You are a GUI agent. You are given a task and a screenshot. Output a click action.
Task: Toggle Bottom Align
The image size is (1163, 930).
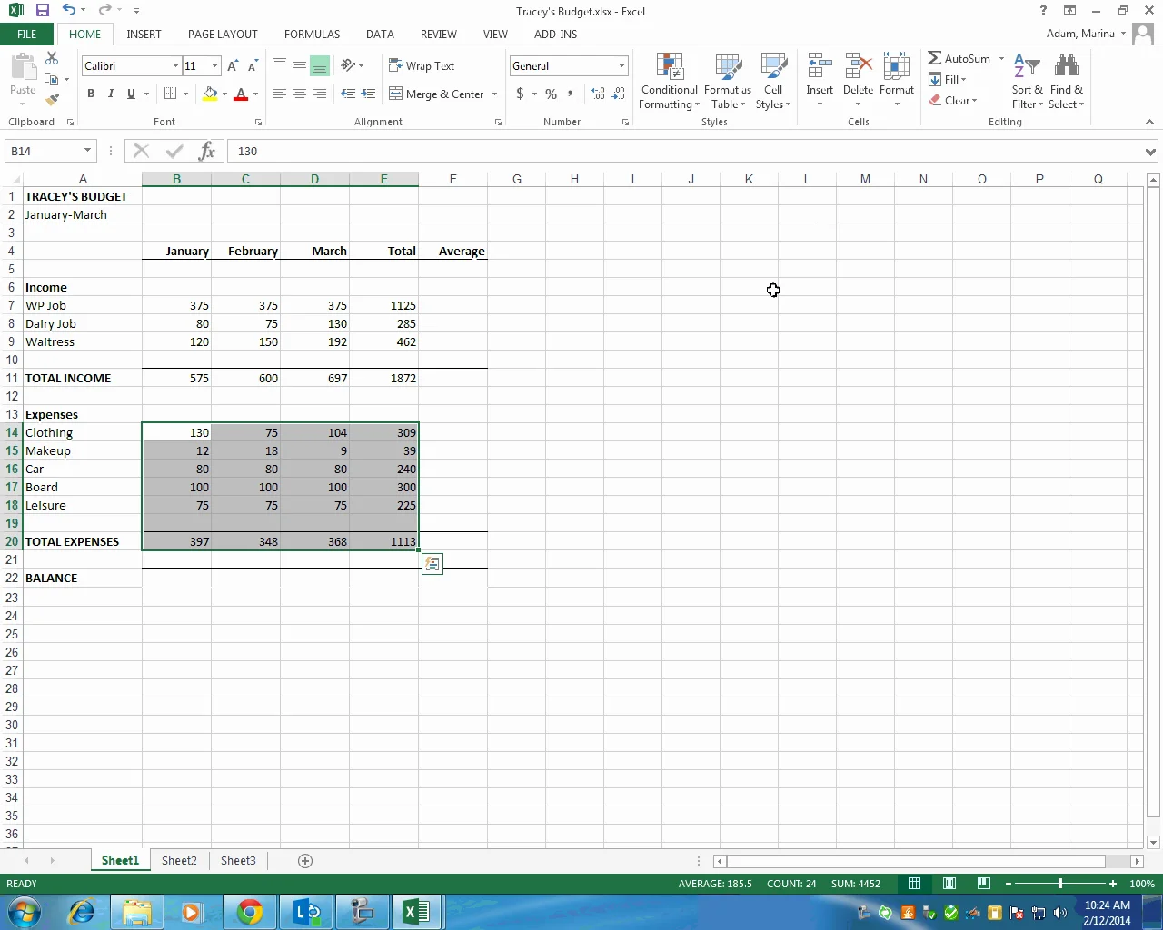point(319,65)
